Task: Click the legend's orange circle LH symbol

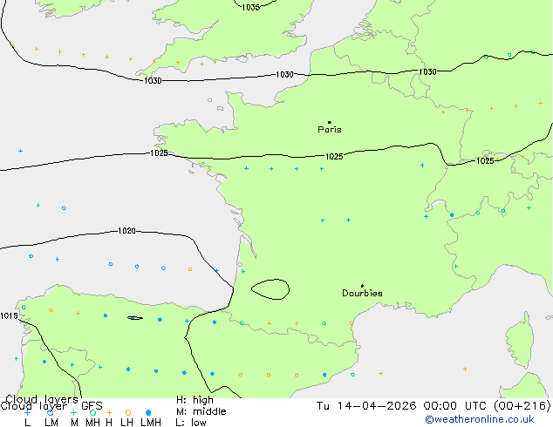Action: point(128,412)
